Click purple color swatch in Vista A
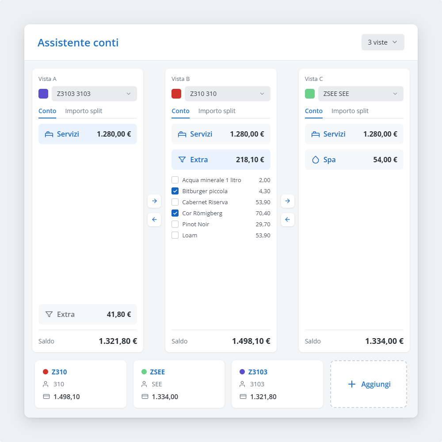This screenshot has height=442, width=442. point(43,94)
